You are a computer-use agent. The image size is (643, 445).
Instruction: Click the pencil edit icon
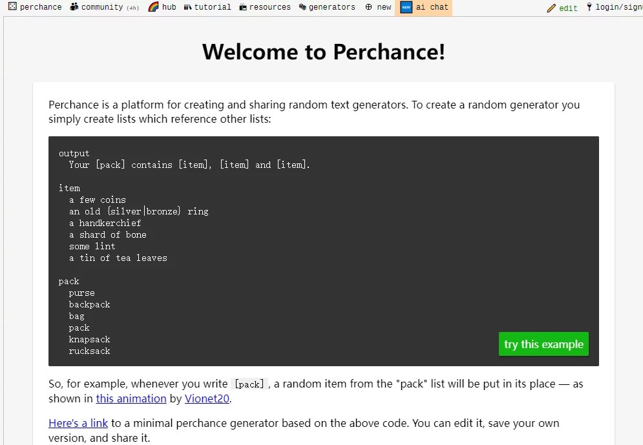point(551,8)
